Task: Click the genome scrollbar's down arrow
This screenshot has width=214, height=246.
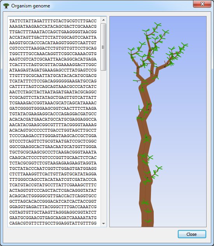Action: pos(103,223)
